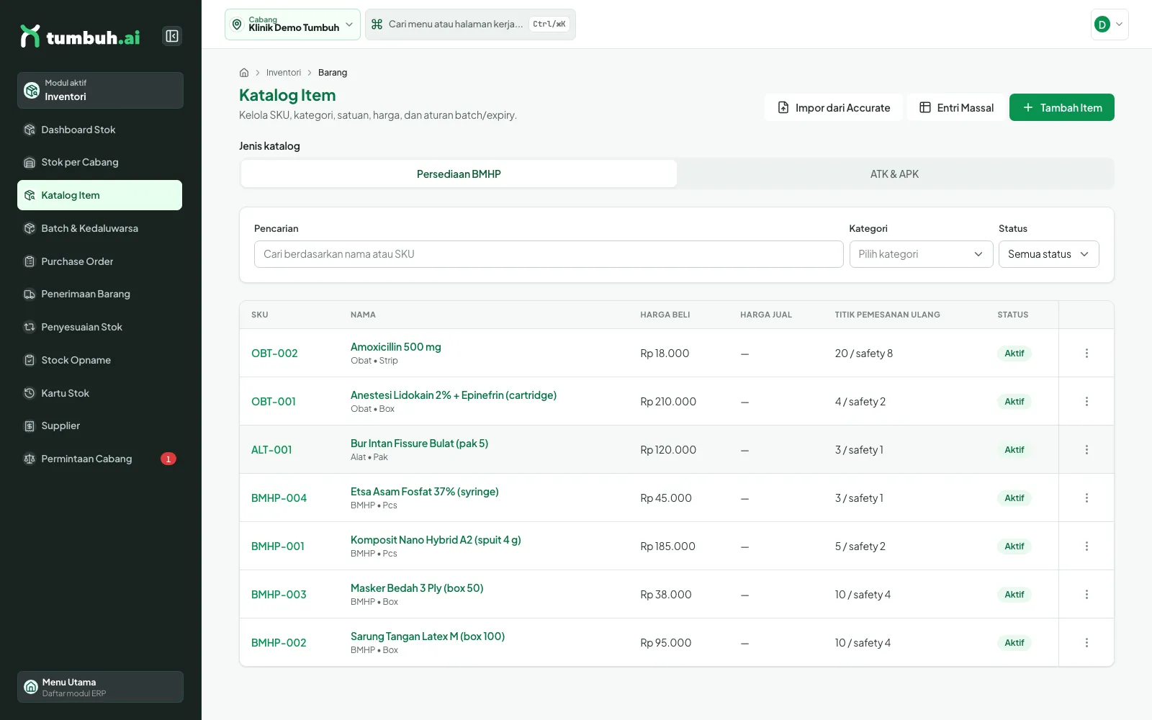1152x720 pixels.
Task: Open the actions menu for Bur Intan Fissure Bulat
Action: tap(1086, 450)
